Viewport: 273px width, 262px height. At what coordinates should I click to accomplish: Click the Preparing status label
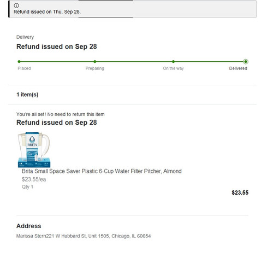(95, 68)
